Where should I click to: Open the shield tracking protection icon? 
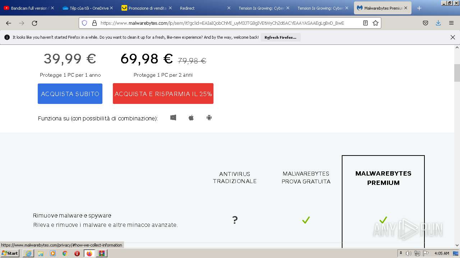[x=84, y=23]
